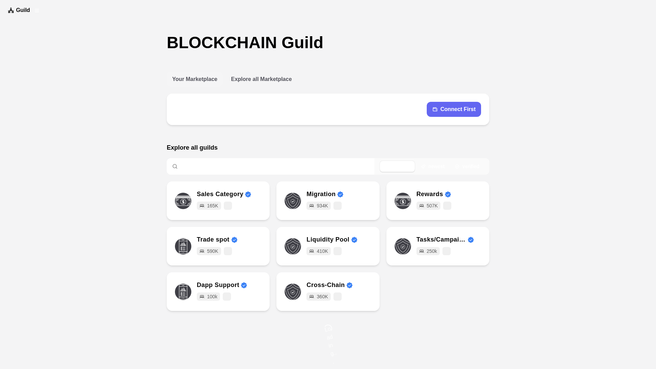Toggle the switch next to 934K on Migration
This screenshot has height=369, width=656.
pos(337,206)
